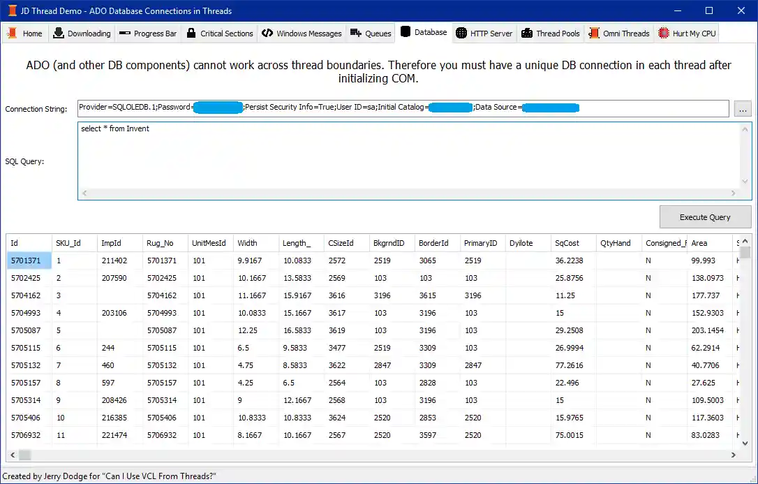Click the '...' button next to Connection String
758x484 pixels.
tap(743, 108)
